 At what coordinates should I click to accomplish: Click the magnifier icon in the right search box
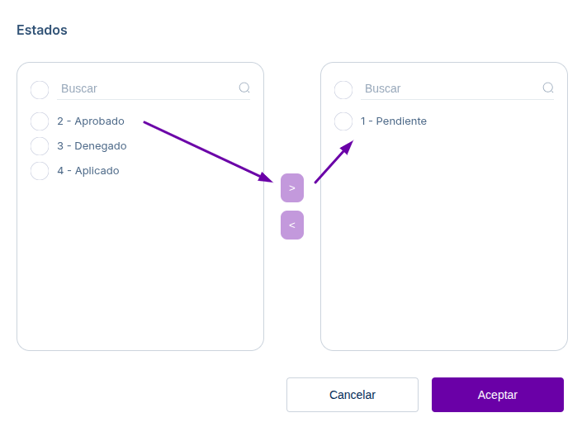click(548, 88)
